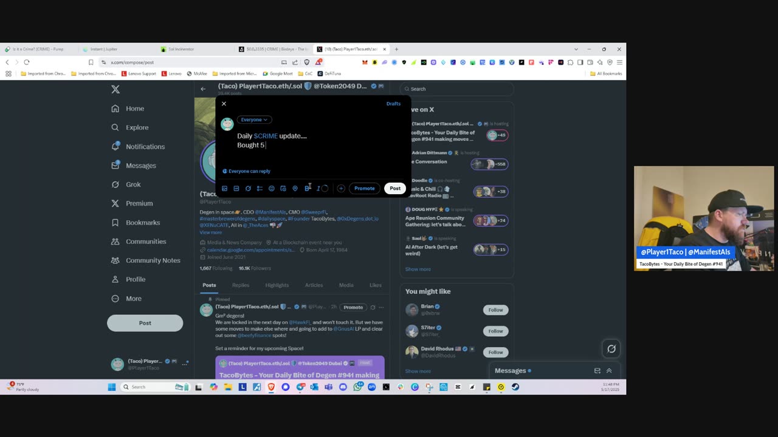Click the X logo in sidebar

[115, 89]
